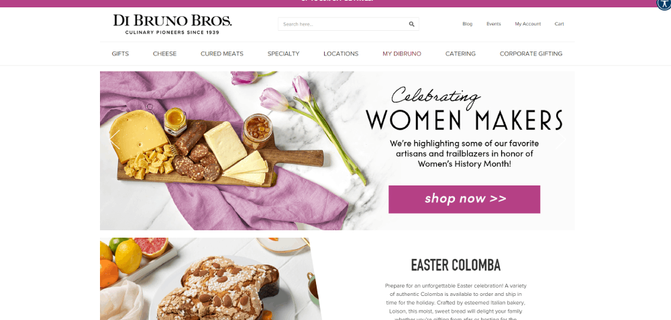
Task: Open the Easter Colomba cake image
Action: [211, 278]
